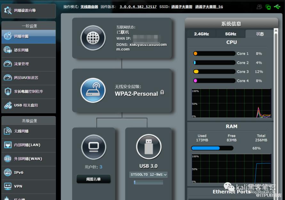Click the WPA2-Personal lock icon
285x200 pixels.
point(162,92)
